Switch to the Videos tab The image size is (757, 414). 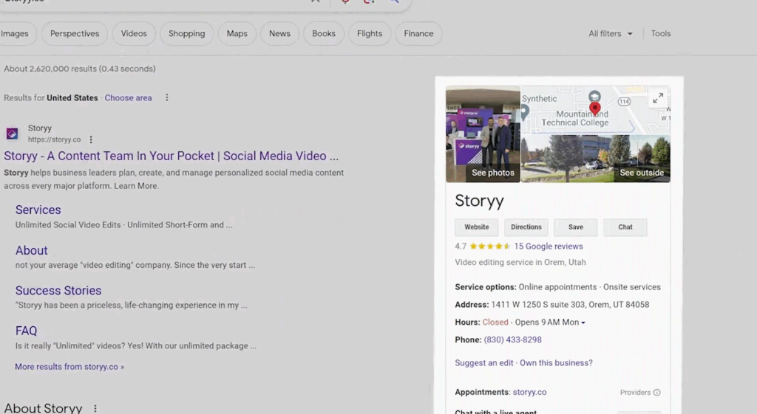pyautogui.click(x=134, y=34)
